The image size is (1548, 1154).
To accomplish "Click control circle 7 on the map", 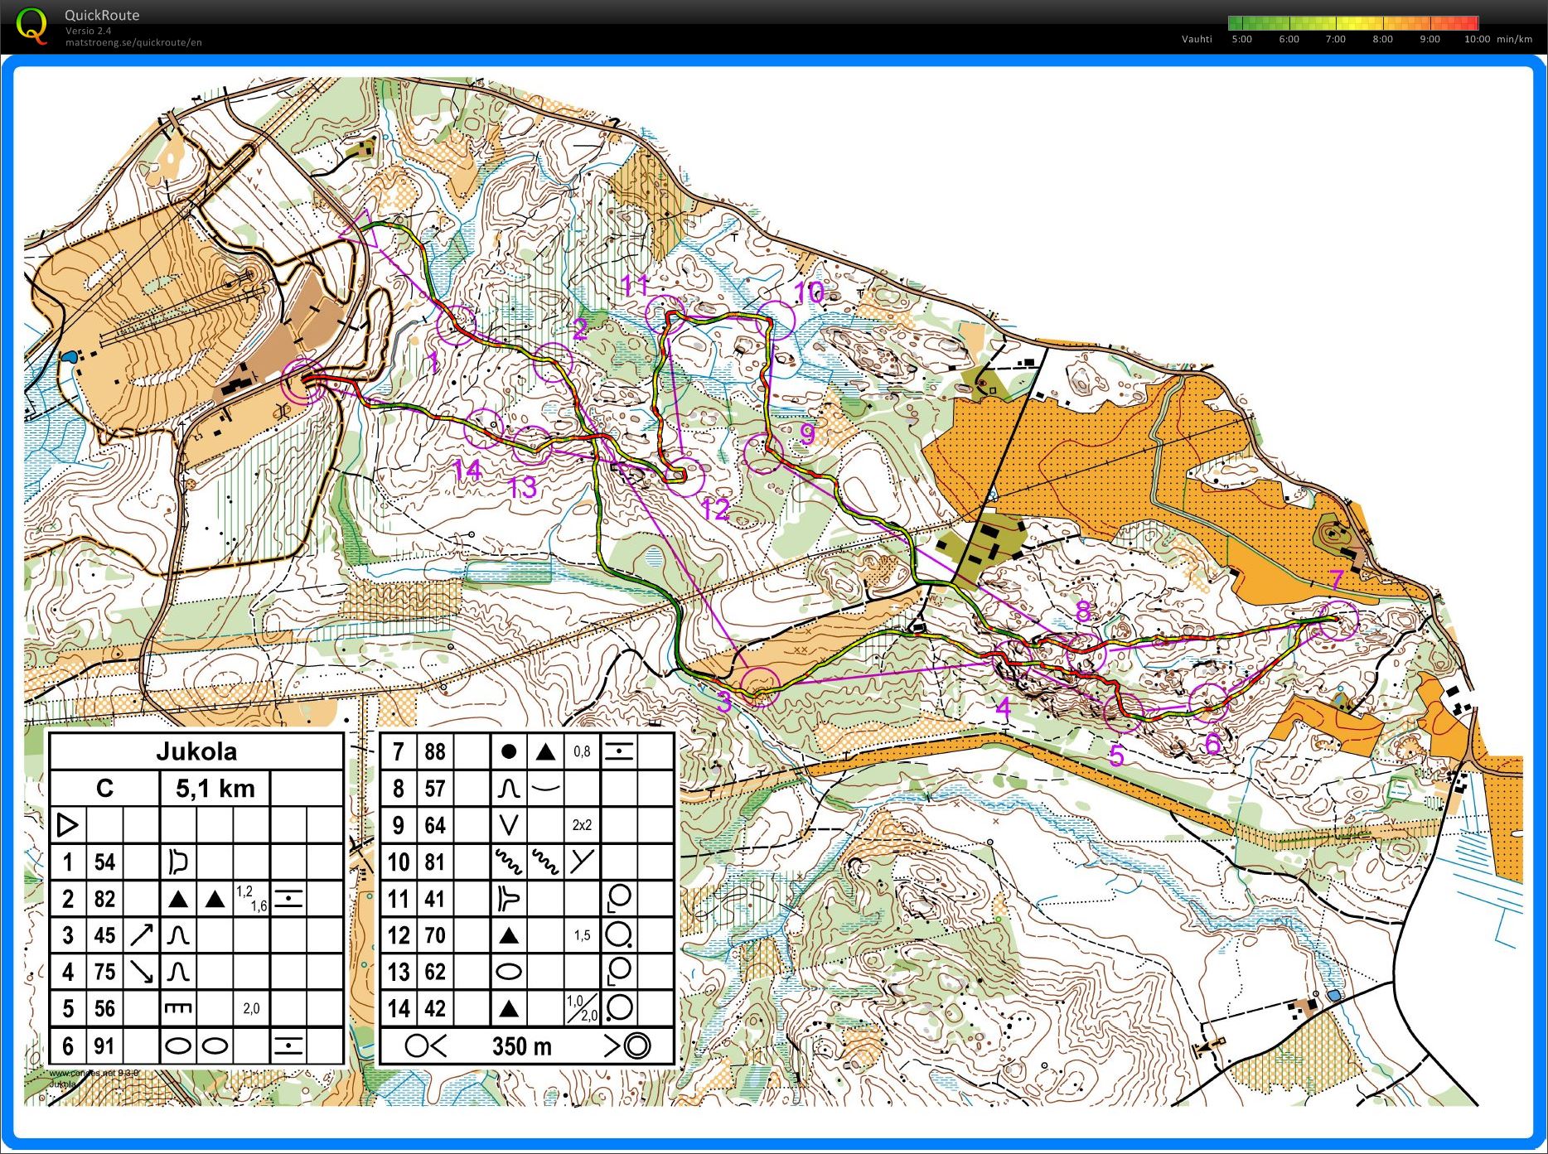I will (x=1338, y=620).
